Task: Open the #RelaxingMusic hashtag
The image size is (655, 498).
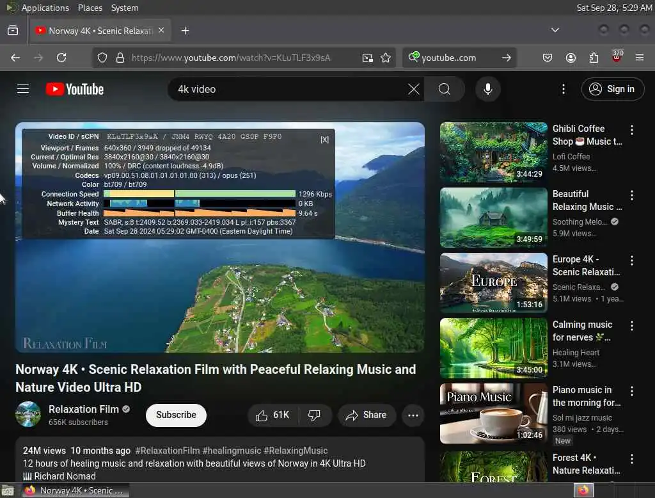Action: (x=296, y=451)
